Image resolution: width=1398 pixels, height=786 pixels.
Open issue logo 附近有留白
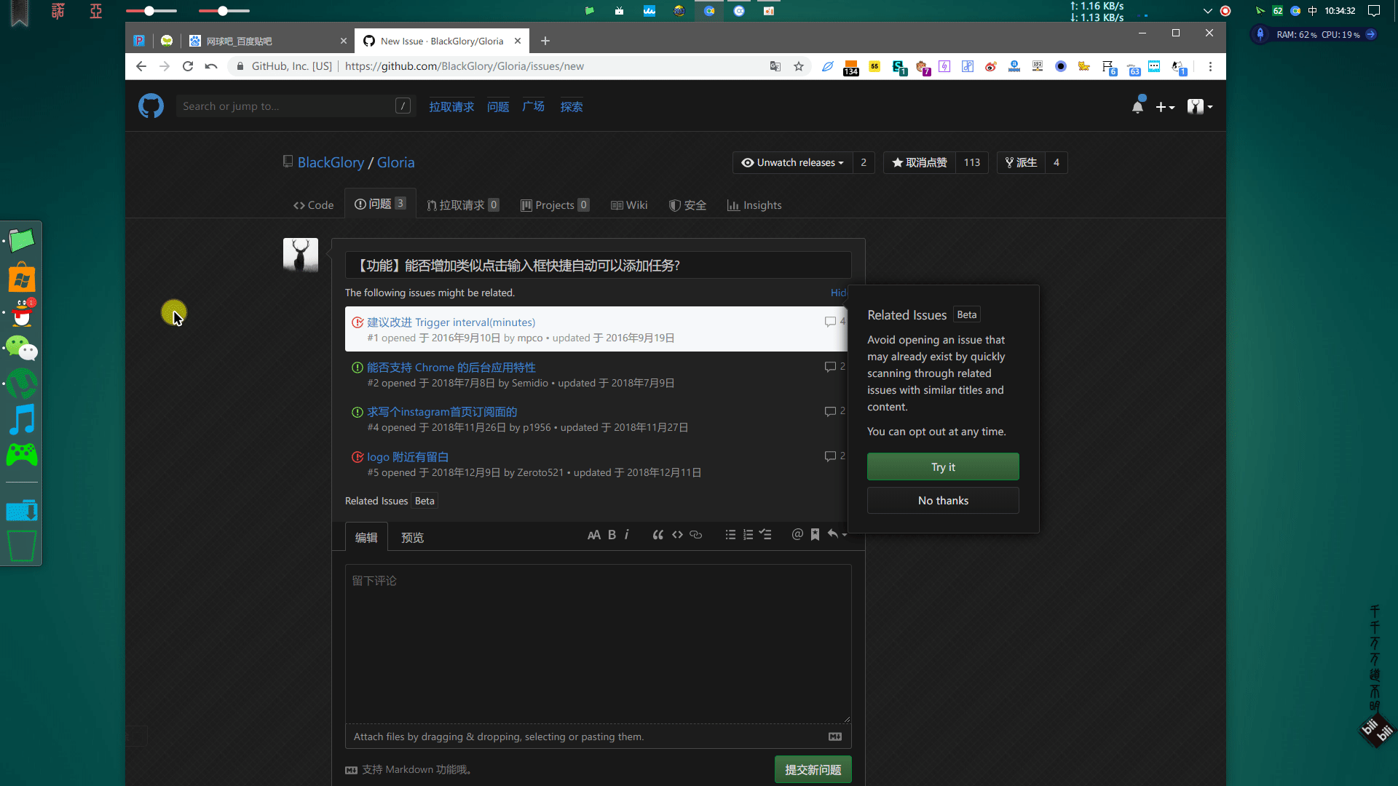point(407,457)
